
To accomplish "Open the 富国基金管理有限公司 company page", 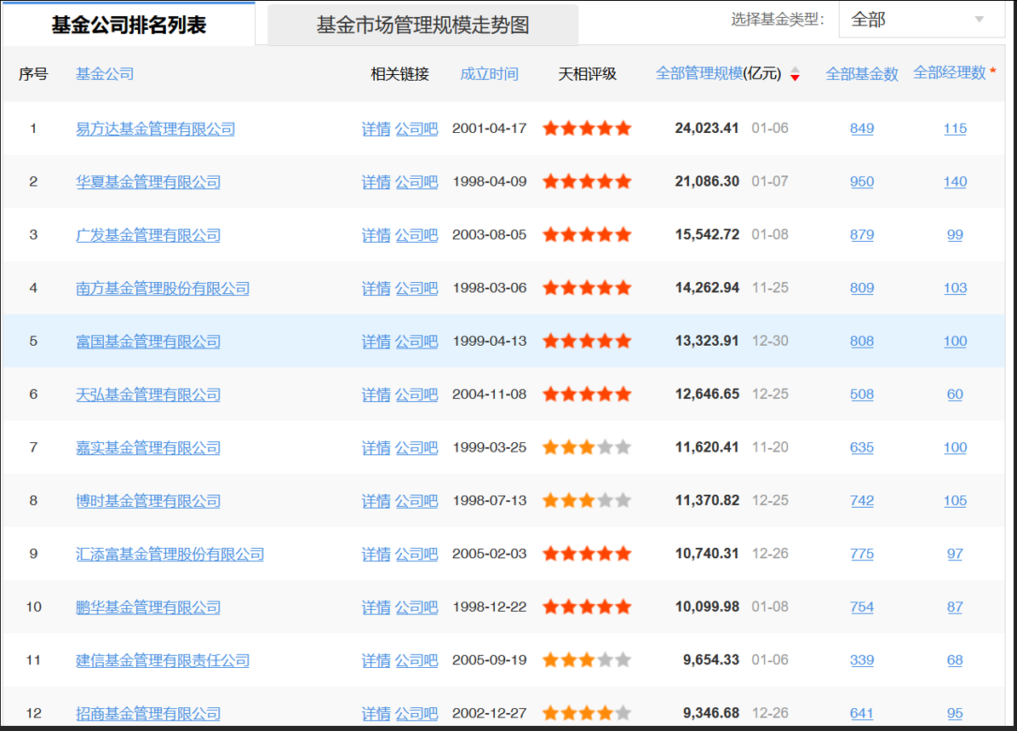I will 147,340.
